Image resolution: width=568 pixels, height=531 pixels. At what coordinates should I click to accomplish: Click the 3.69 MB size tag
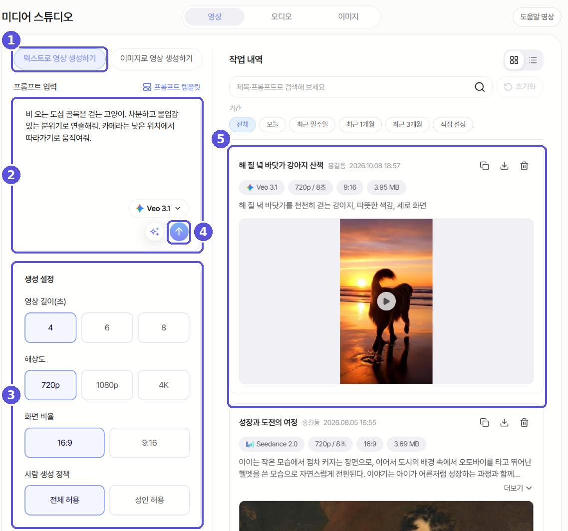[x=406, y=444]
